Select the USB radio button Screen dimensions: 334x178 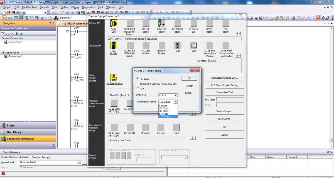tap(137, 89)
